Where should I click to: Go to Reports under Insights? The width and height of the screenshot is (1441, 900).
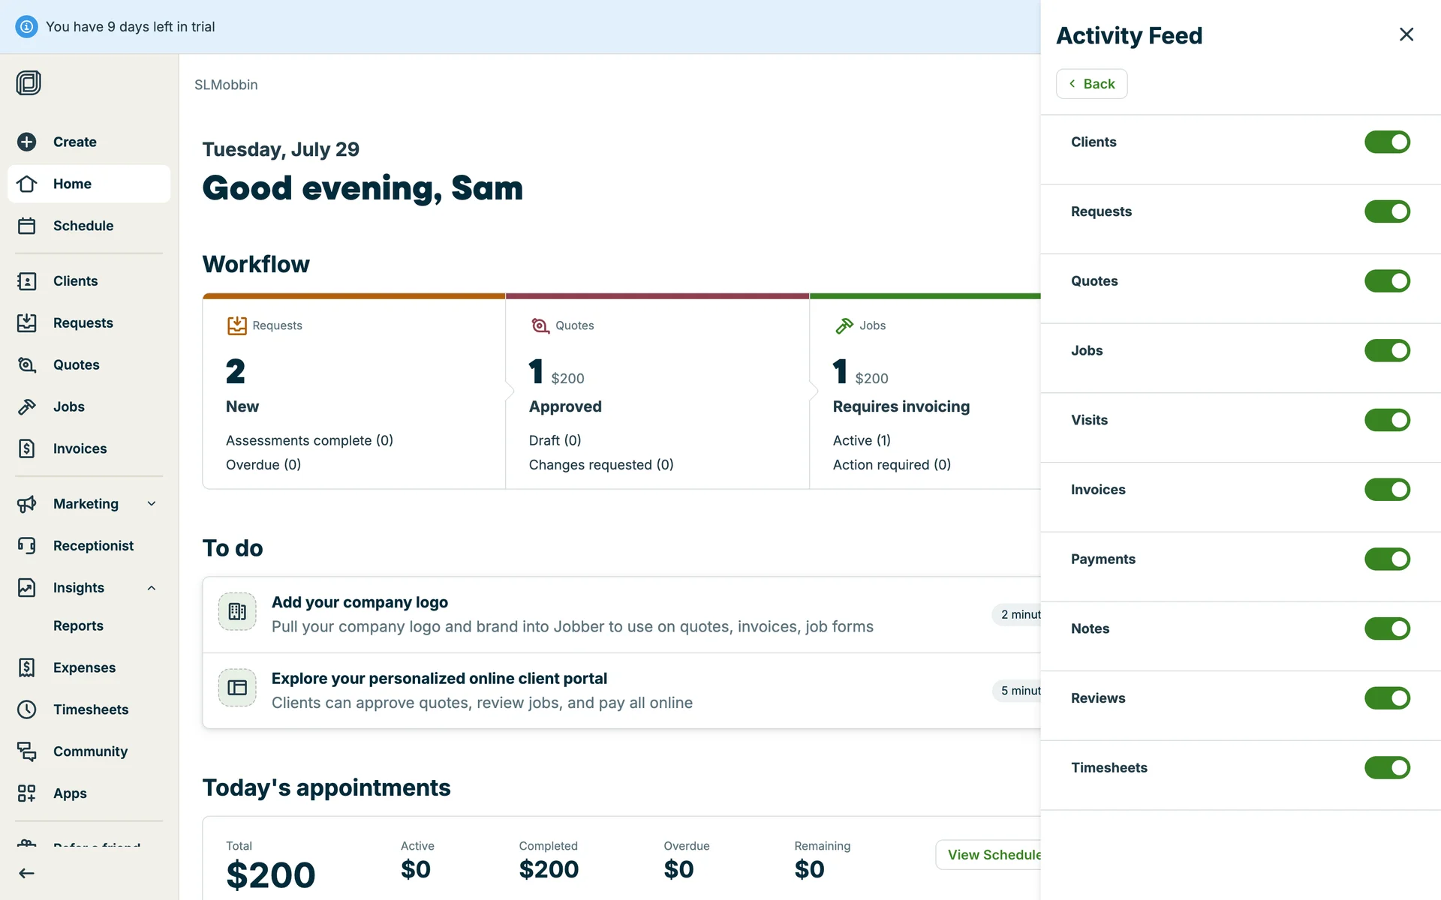click(x=78, y=625)
